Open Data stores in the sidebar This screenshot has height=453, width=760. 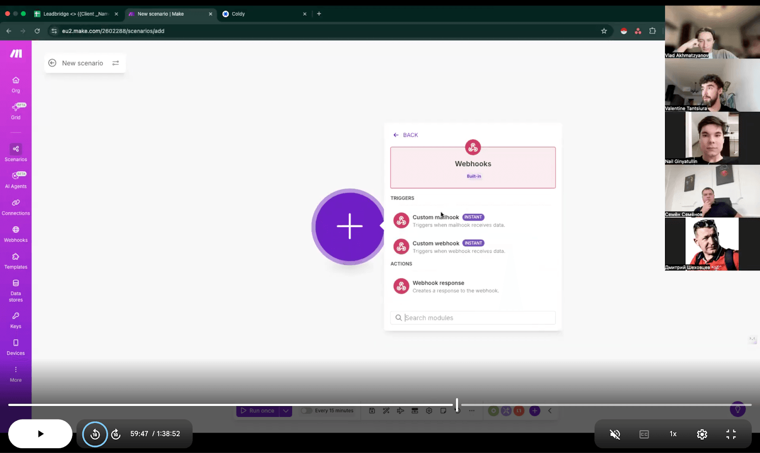point(16,290)
